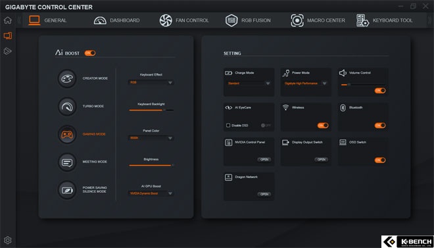Click the Creator Mode label

[x=95, y=78]
